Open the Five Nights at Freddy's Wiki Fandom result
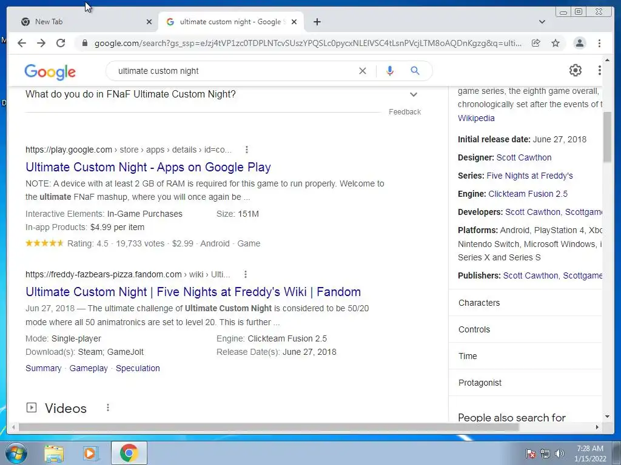 [x=193, y=292]
